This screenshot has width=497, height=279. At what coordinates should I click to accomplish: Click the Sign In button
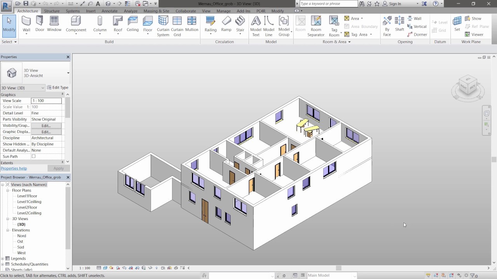click(392, 3)
